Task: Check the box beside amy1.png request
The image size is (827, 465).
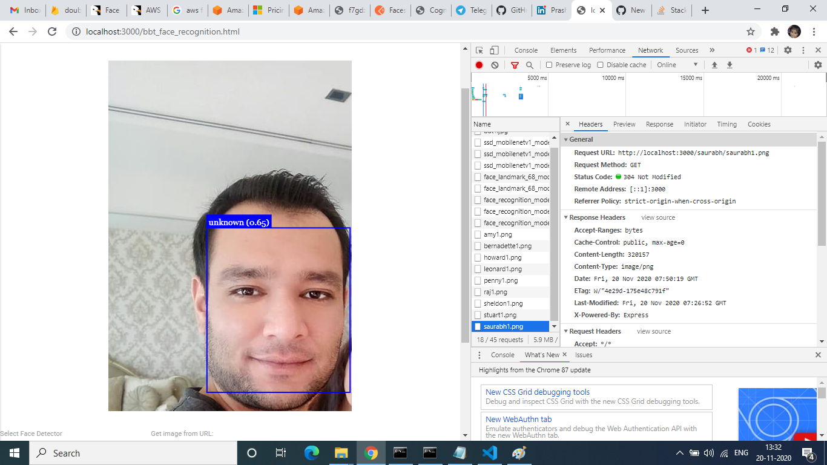Action: click(478, 234)
